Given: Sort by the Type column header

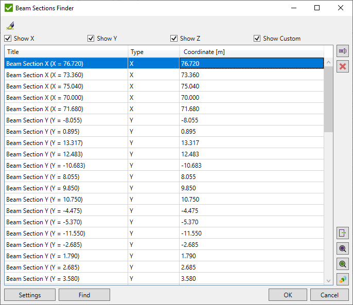Looking at the screenshot, I should click(x=153, y=52).
